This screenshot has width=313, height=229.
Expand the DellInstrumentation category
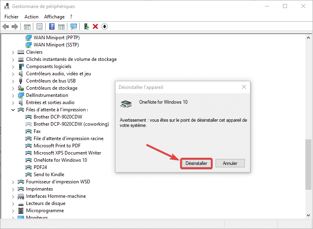coord(13,96)
